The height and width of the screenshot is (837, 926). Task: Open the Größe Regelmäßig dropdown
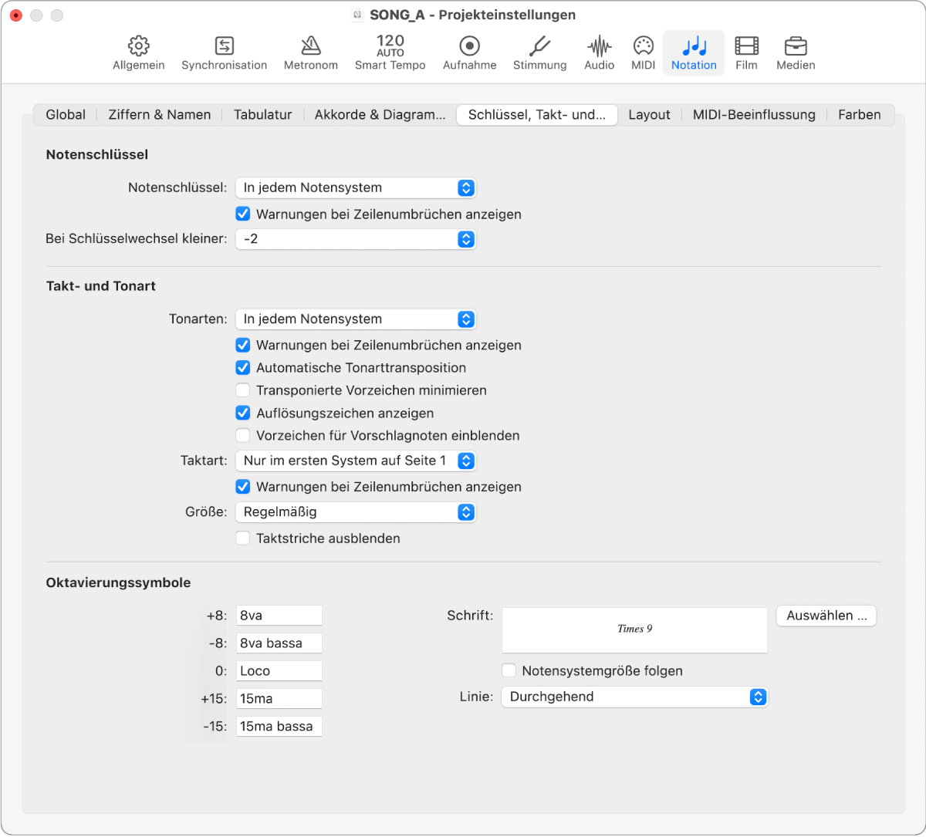coord(356,512)
